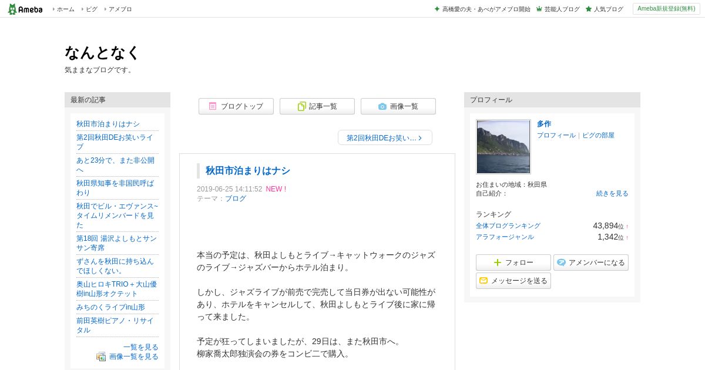Click the camera icon on 画像一覧
Image resolution: width=705 pixels, height=370 pixels.
tap(382, 106)
